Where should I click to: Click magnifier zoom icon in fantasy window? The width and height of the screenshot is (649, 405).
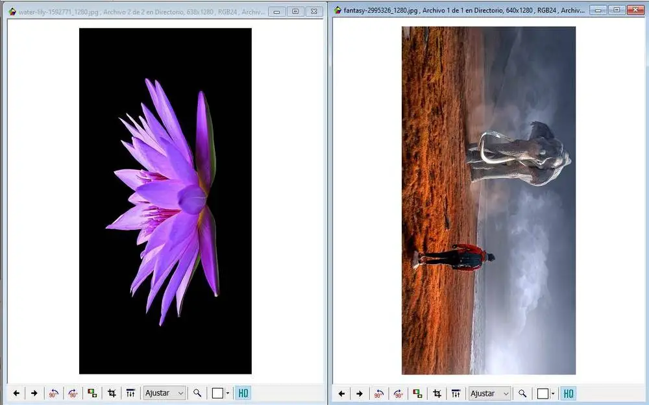522,393
